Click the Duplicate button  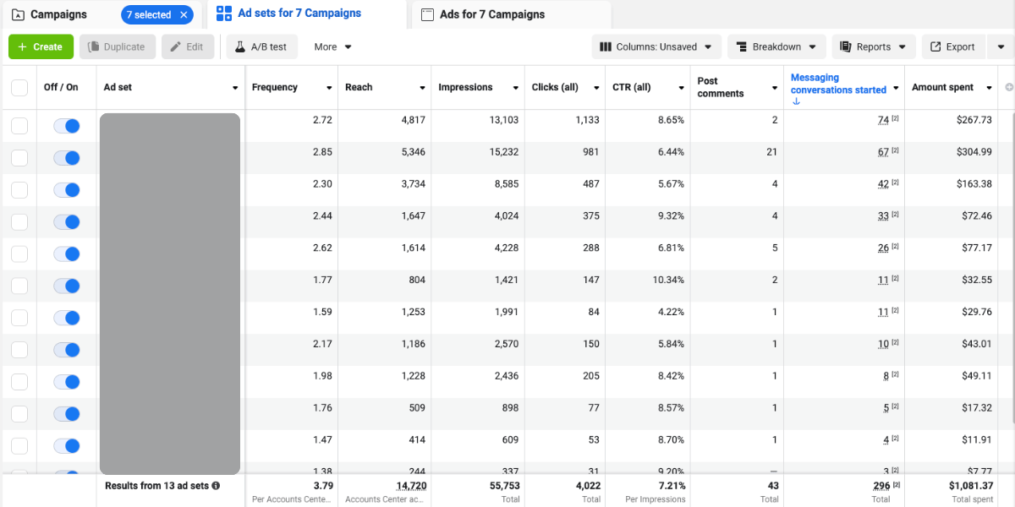point(117,47)
